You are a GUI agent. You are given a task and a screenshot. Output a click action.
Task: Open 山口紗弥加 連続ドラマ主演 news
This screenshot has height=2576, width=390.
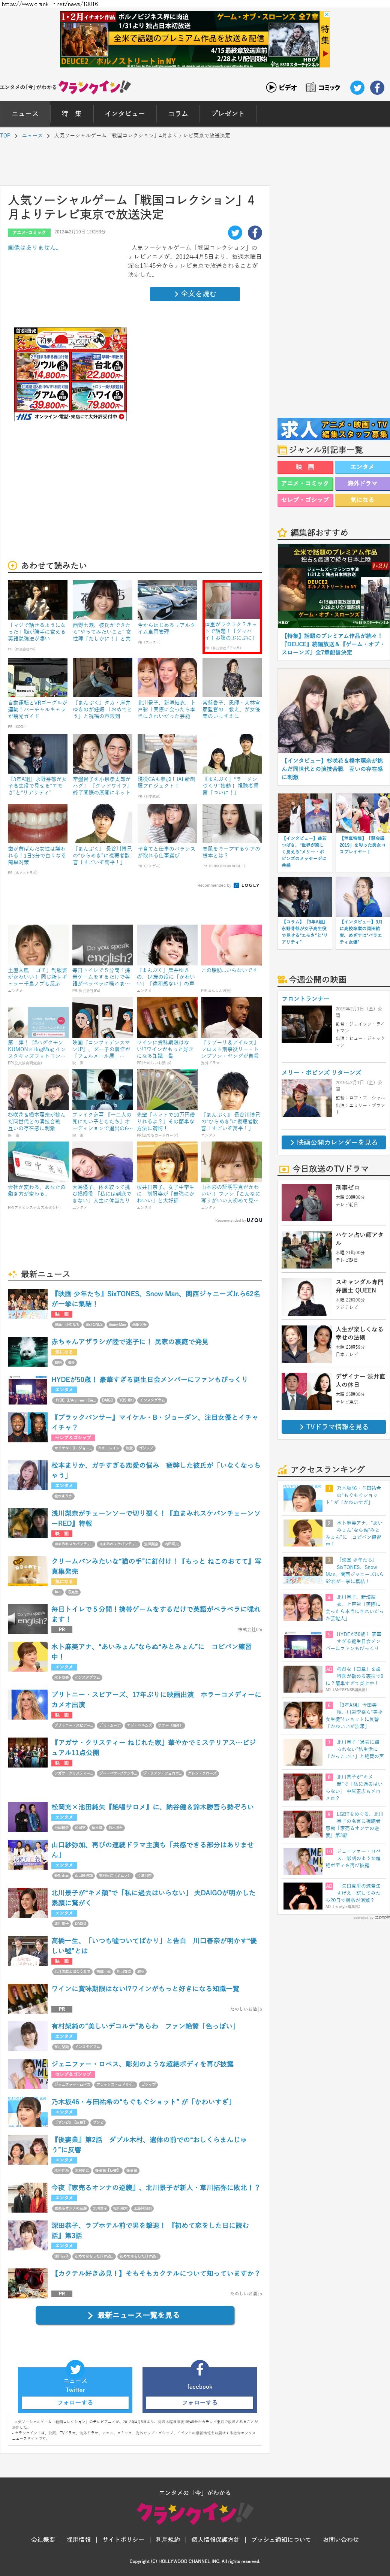153,1850
